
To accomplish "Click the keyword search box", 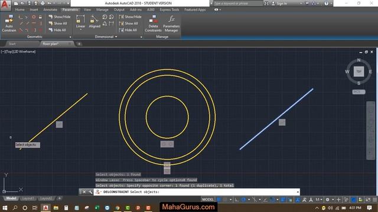I will (x=237, y=4).
